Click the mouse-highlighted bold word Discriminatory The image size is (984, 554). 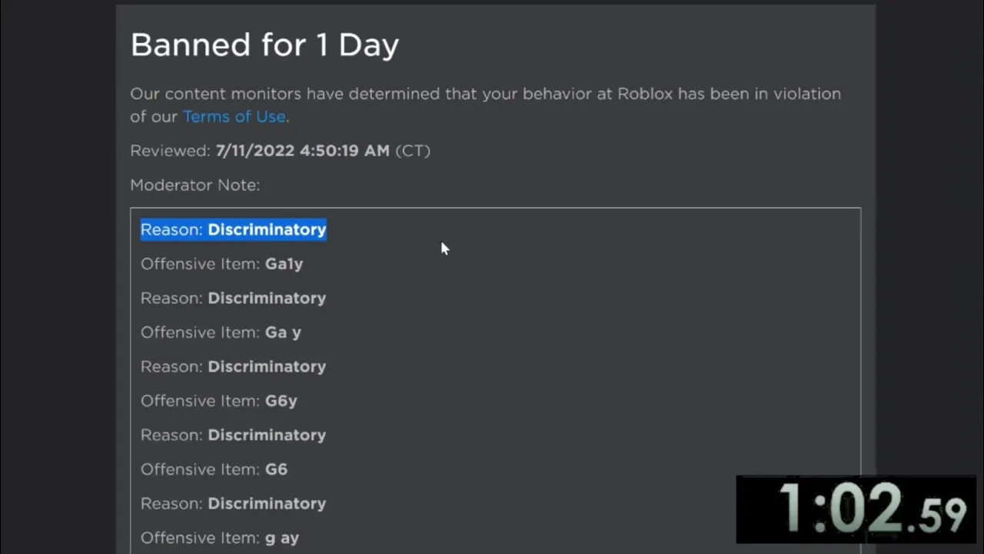tap(267, 230)
